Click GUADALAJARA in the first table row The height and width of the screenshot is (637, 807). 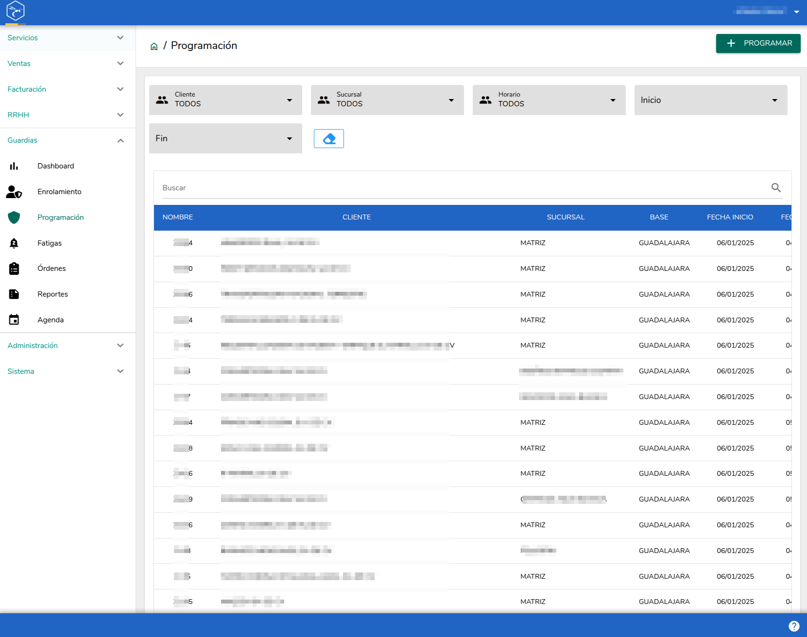point(664,243)
